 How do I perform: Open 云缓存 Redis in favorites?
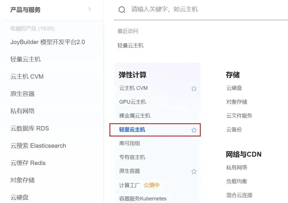click(28, 163)
